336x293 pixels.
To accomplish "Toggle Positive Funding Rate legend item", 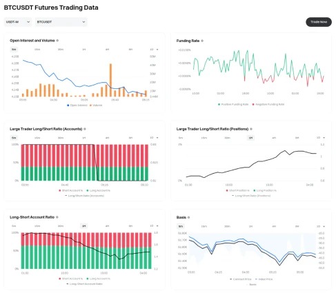I will point(233,104).
